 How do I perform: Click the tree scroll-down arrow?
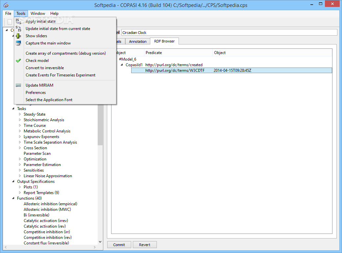point(100,242)
